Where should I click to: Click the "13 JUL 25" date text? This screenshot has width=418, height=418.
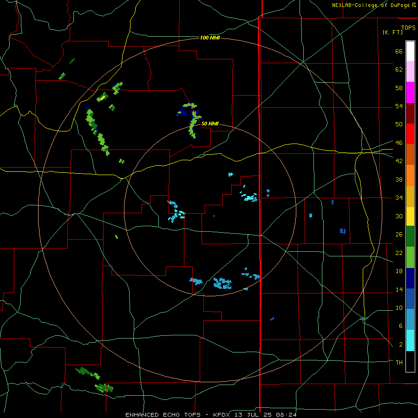coord(254,415)
